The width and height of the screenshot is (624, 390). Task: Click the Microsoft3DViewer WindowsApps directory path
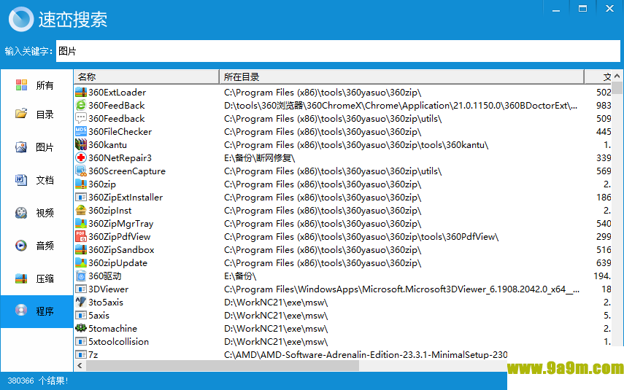point(401,289)
